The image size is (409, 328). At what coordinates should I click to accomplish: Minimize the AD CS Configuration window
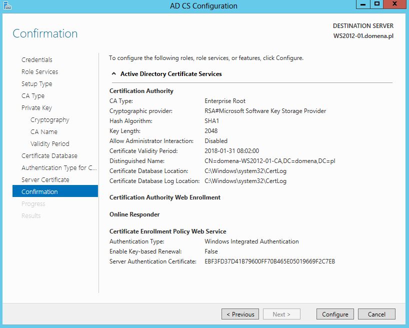363,4
